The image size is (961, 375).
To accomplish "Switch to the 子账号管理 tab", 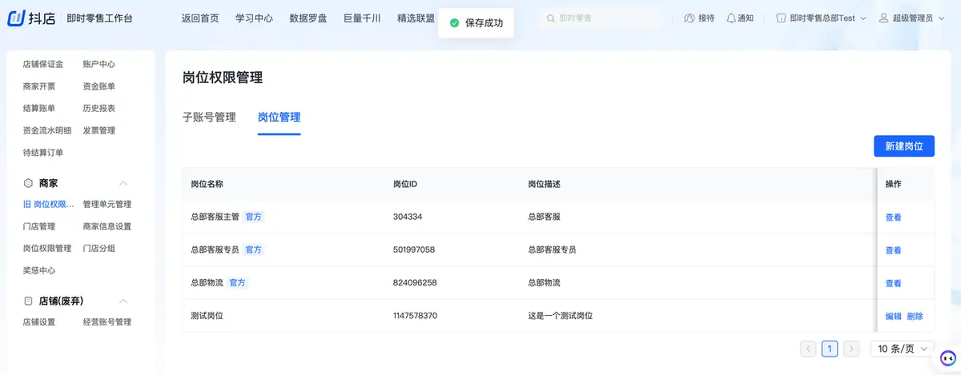I will coord(209,117).
